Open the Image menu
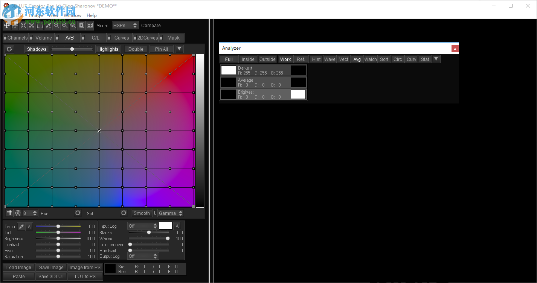The height and width of the screenshot is (283, 537). [x=36, y=15]
